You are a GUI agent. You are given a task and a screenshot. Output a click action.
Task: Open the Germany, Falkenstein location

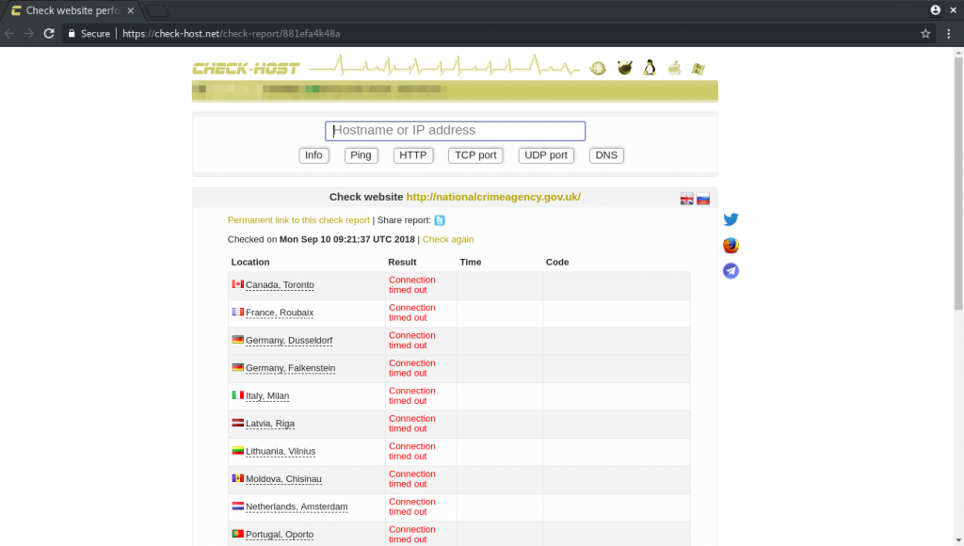[x=291, y=368]
